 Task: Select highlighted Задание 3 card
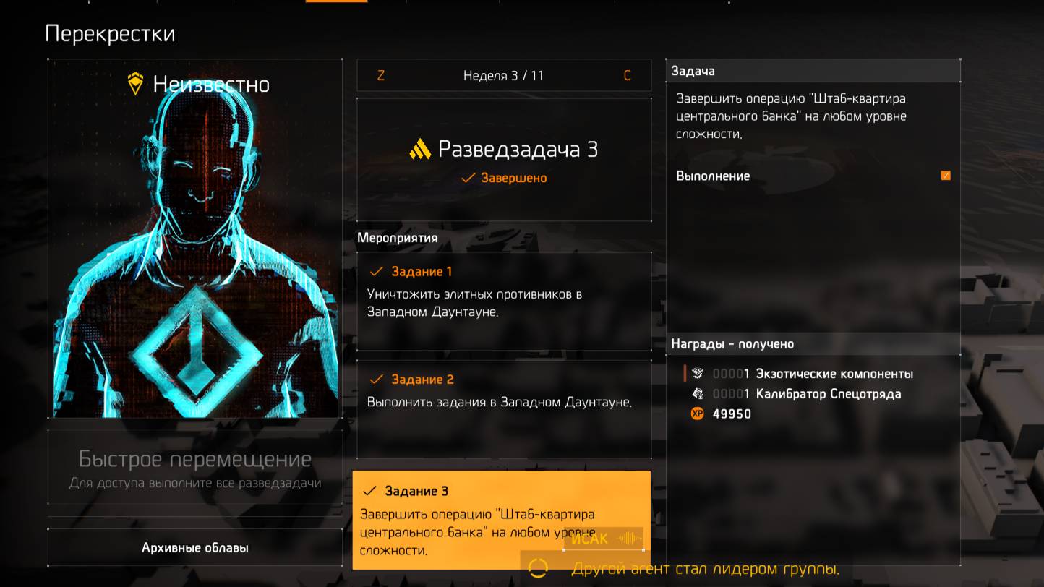[502, 520]
